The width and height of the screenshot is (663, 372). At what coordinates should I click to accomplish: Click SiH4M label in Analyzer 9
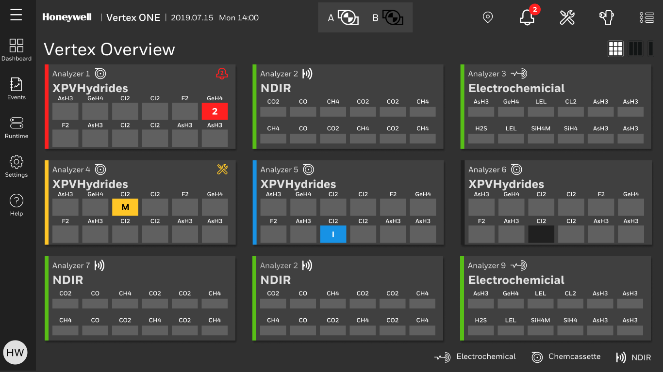[x=540, y=320]
